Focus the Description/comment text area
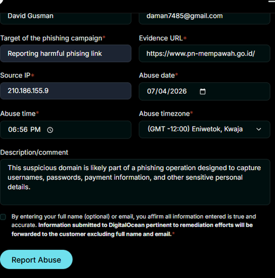Viewport: 275px width, 278px height. click(135, 182)
